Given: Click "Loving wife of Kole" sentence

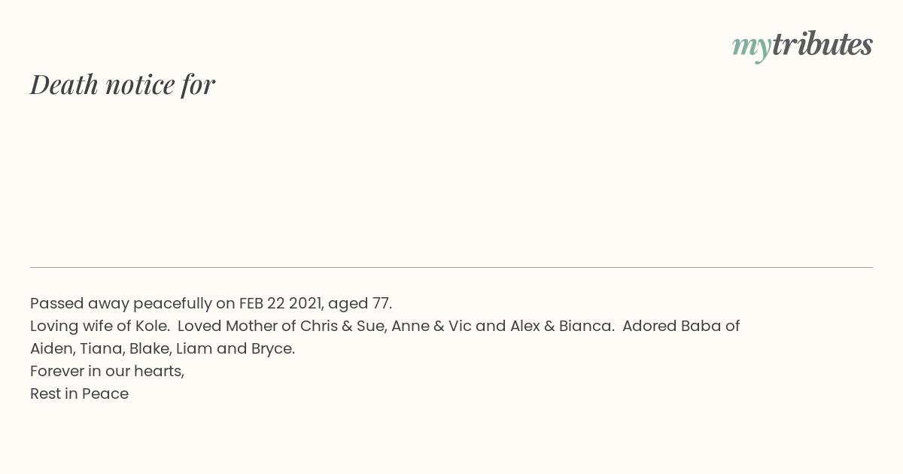Looking at the screenshot, I should point(99,327).
